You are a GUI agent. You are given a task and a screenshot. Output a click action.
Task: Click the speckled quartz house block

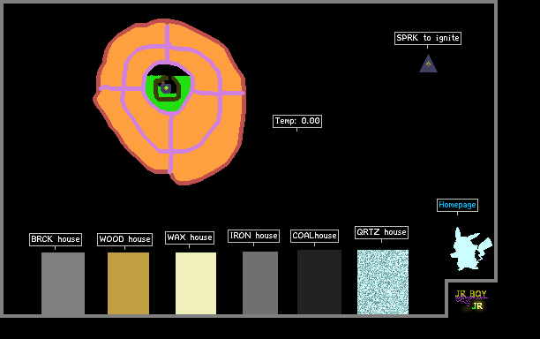[383, 282]
